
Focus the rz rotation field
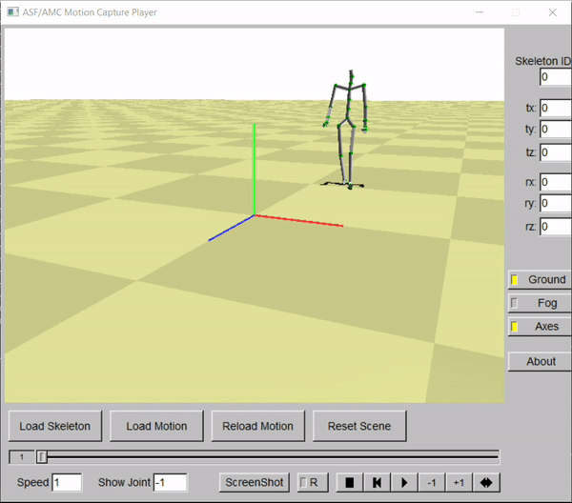pos(555,227)
